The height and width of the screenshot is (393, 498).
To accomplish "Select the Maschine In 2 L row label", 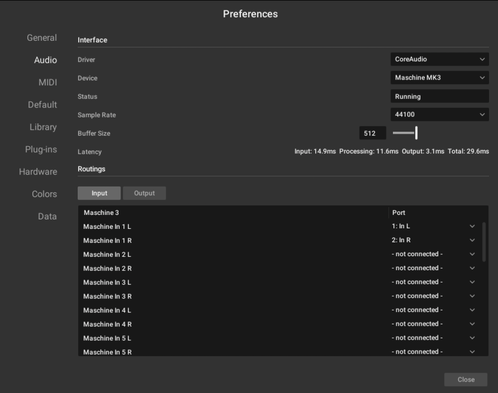I will click(107, 254).
